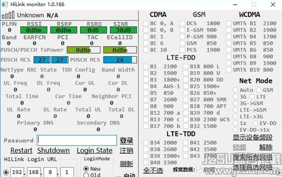Select 3G->GSM net mode
282x177 pixels.
(x=235, y=103)
